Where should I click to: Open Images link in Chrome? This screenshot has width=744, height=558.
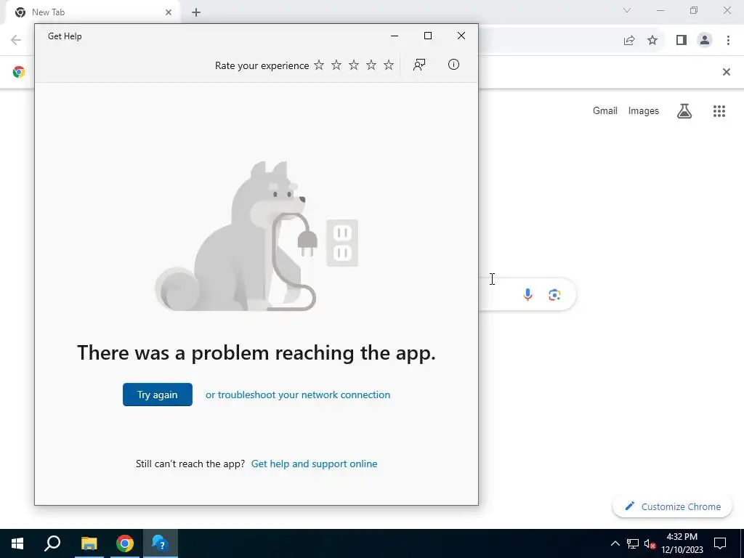click(x=644, y=110)
